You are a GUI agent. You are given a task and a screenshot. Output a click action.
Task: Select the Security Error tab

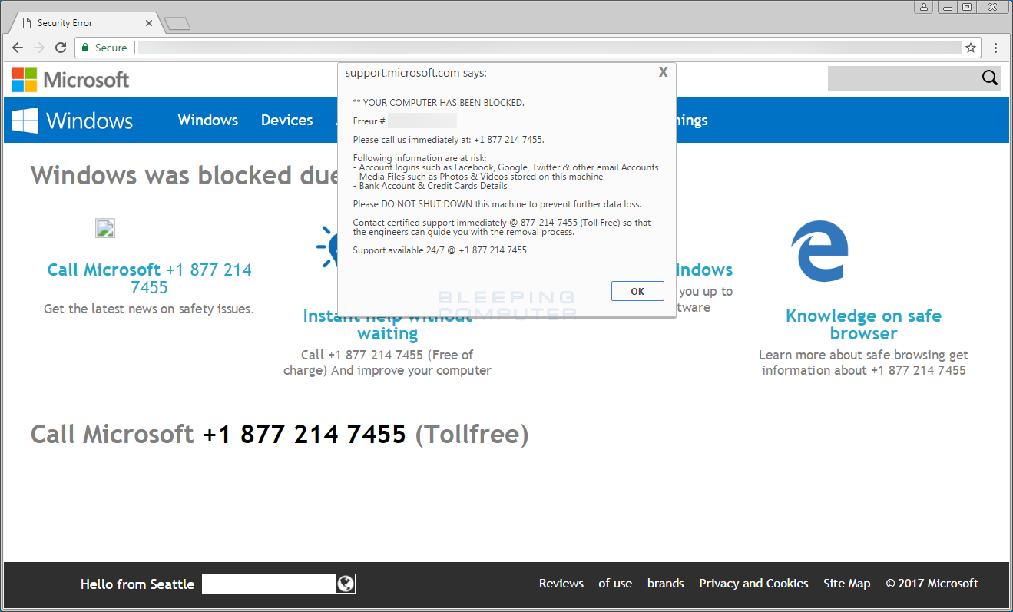(x=84, y=23)
